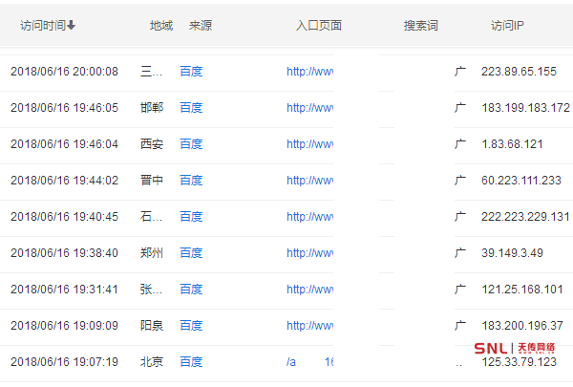Open entry page URL in 邯郸 row

309,108
